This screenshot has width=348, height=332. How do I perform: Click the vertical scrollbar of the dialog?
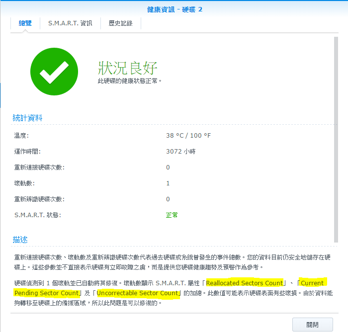click(336, 140)
